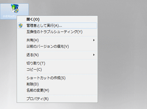Expand the arrow next to 共有(H)

94,40
